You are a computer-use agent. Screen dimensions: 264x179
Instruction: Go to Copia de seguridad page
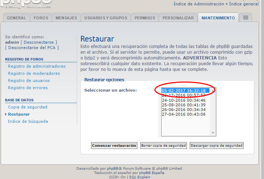28,107
